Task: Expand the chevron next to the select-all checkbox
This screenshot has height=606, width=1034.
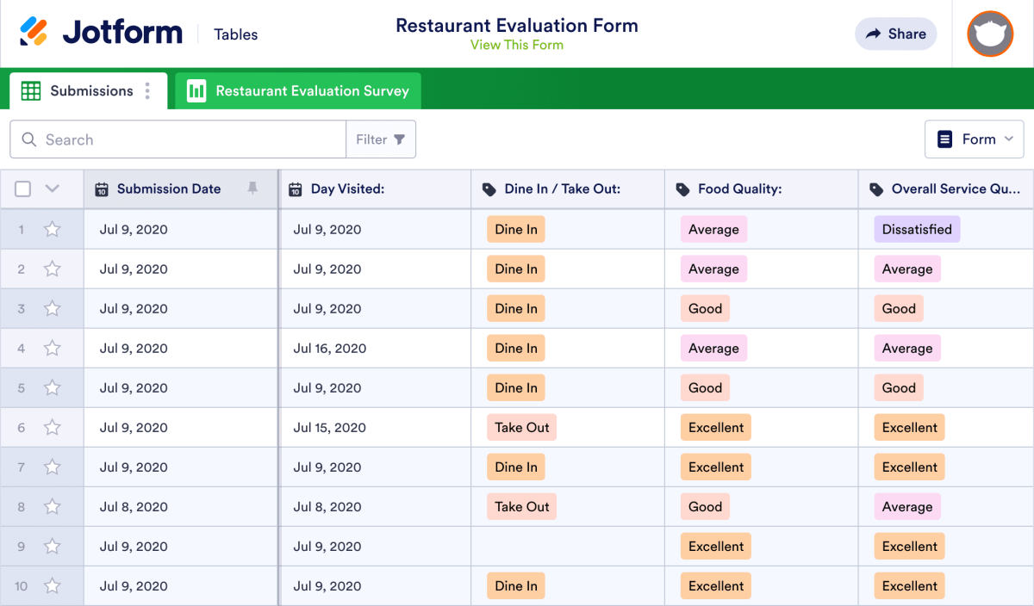Action: [x=50, y=189]
